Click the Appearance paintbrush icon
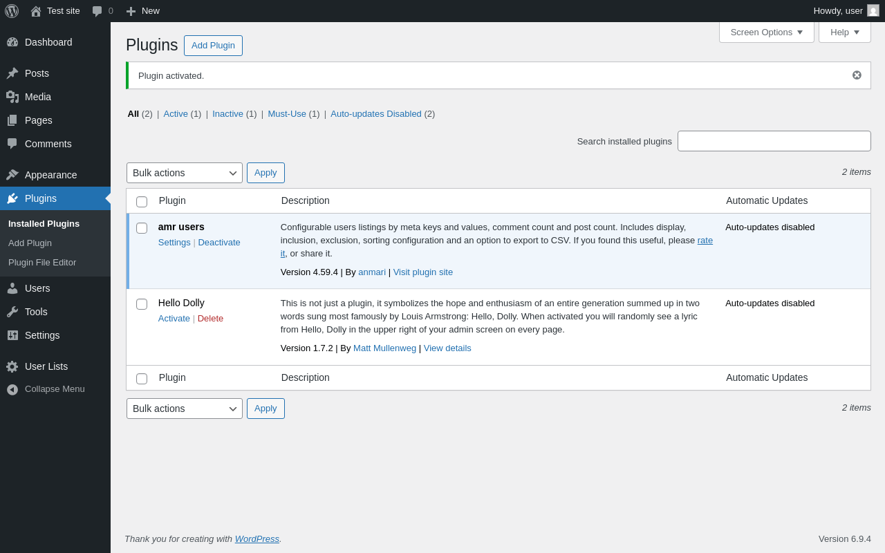This screenshot has width=885, height=553. click(x=12, y=175)
